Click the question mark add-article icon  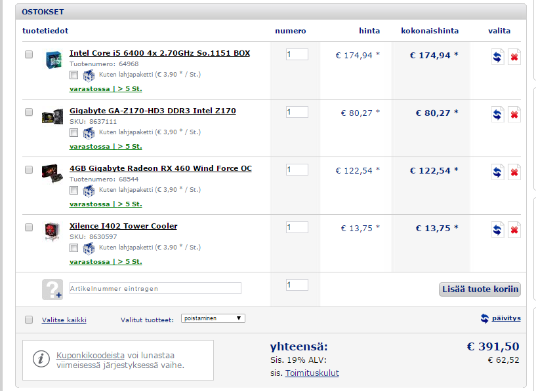click(52, 289)
